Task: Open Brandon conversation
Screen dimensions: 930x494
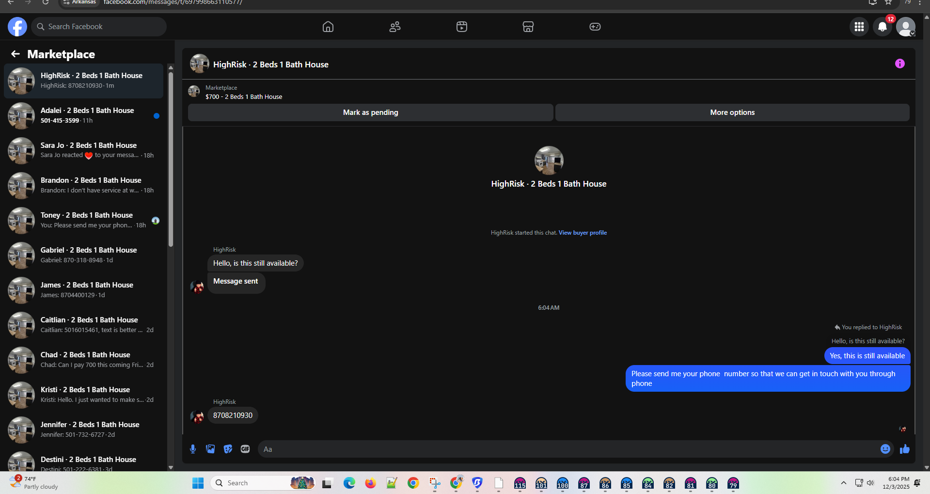Action: click(x=83, y=186)
